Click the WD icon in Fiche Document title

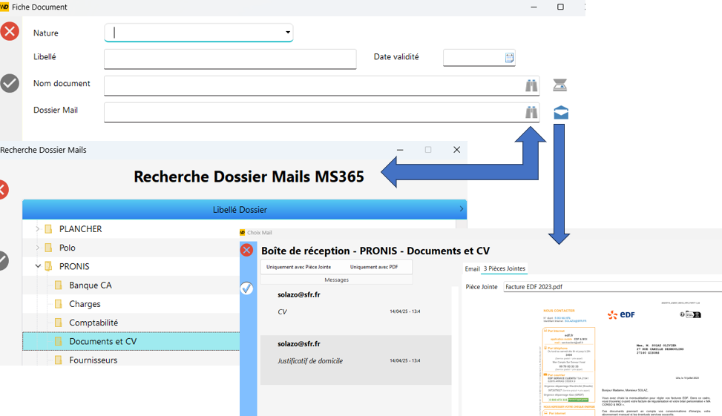click(4, 7)
